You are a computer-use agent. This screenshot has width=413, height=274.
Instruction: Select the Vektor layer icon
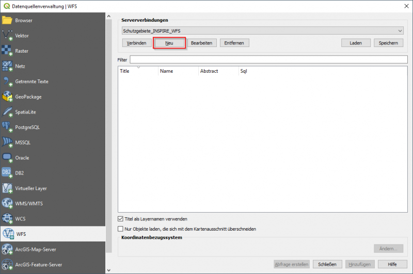point(7,36)
